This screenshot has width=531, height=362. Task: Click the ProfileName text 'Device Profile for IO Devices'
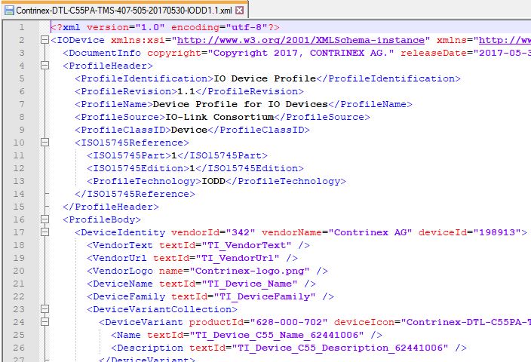click(240, 104)
